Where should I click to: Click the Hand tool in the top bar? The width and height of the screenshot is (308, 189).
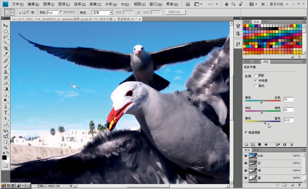click(226, 4)
